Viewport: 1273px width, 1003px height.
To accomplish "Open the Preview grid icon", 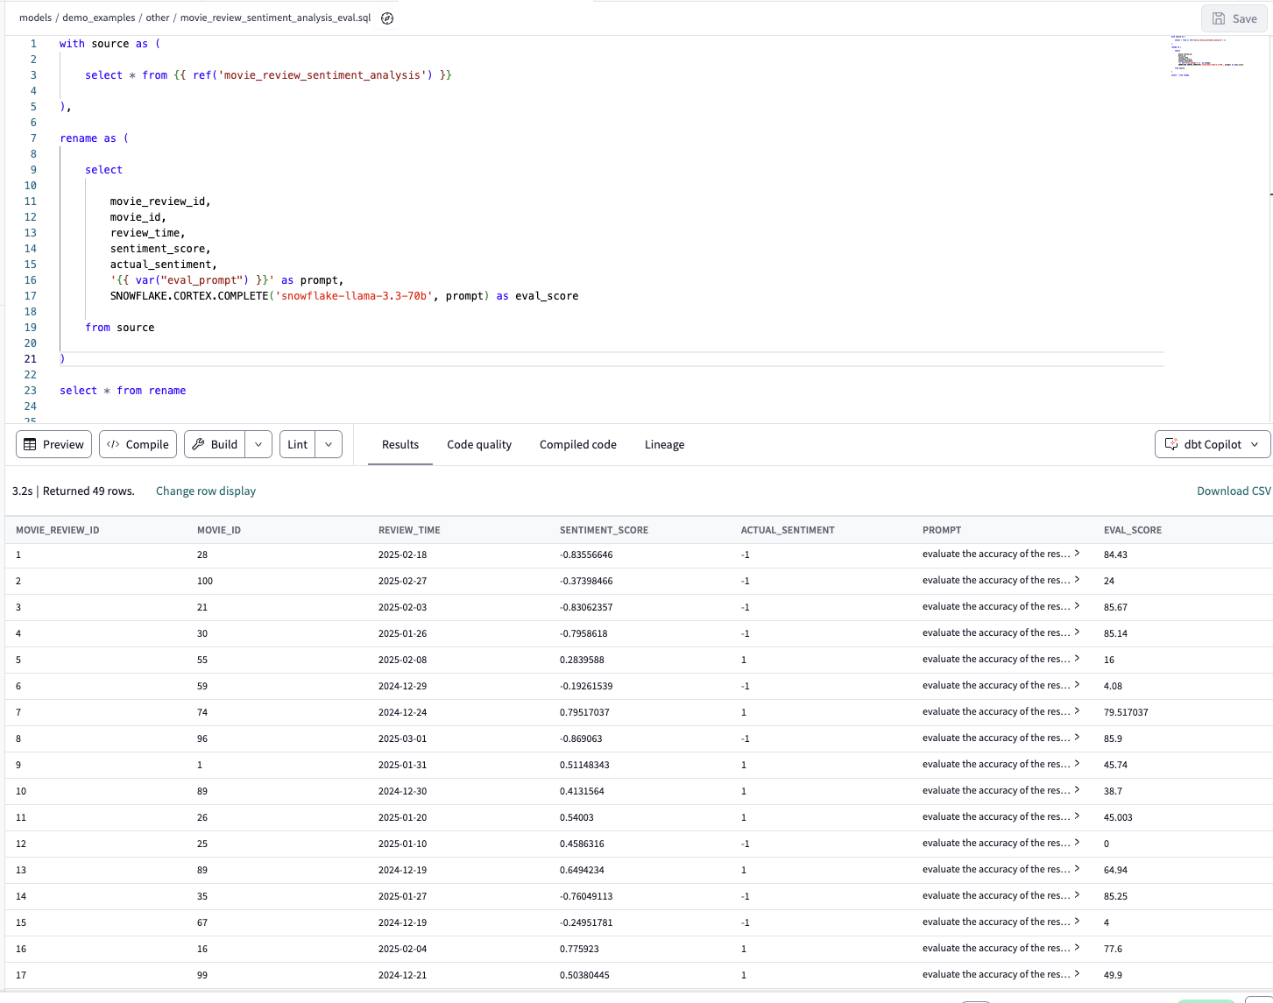I will (x=30, y=444).
